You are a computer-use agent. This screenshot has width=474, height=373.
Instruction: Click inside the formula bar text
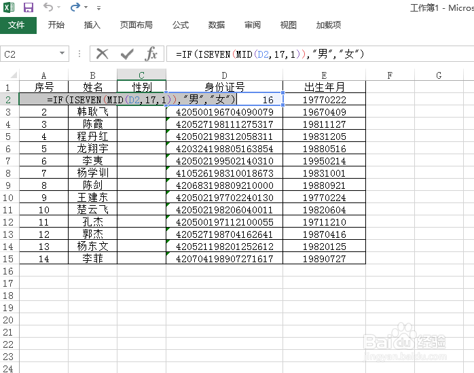click(x=270, y=54)
